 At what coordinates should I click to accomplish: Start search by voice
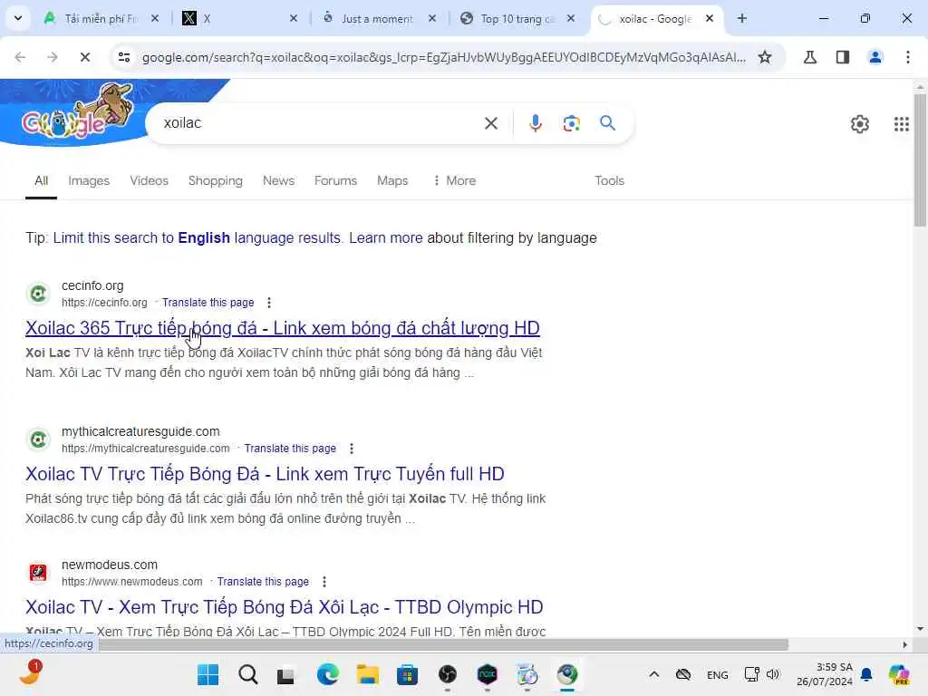[x=535, y=123]
